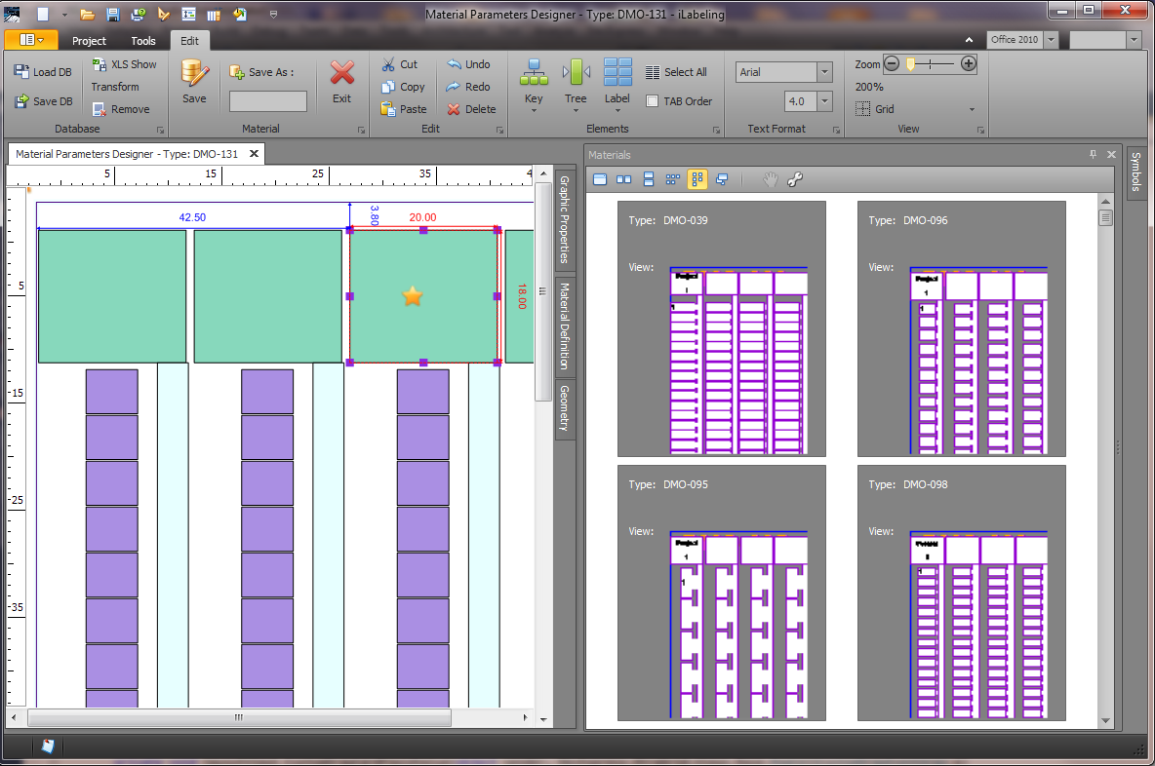This screenshot has width=1155, height=766.
Task: Click the floppy disk save icon
Action: [113, 14]
